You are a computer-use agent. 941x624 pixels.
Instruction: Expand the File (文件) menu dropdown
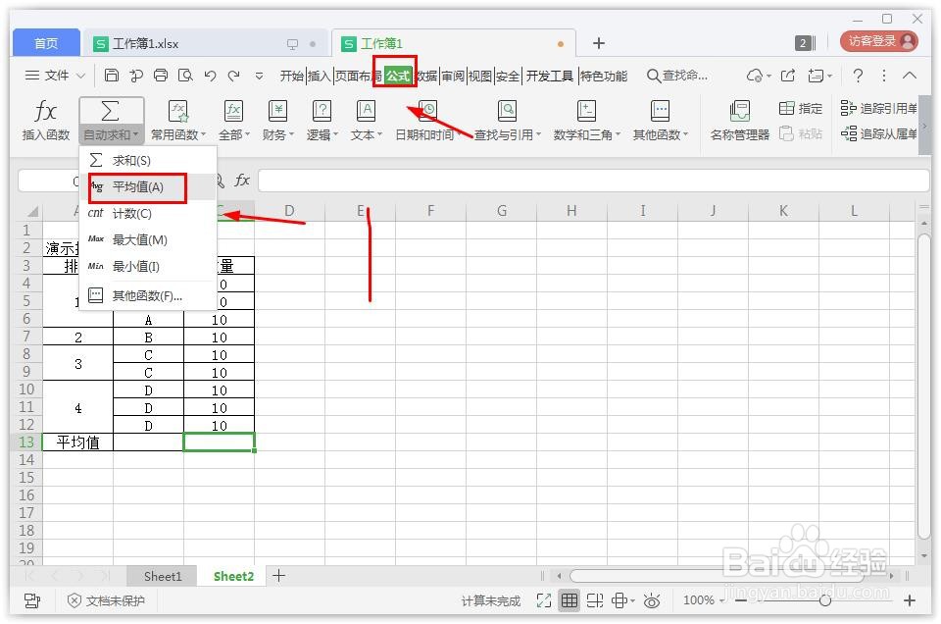55,76
